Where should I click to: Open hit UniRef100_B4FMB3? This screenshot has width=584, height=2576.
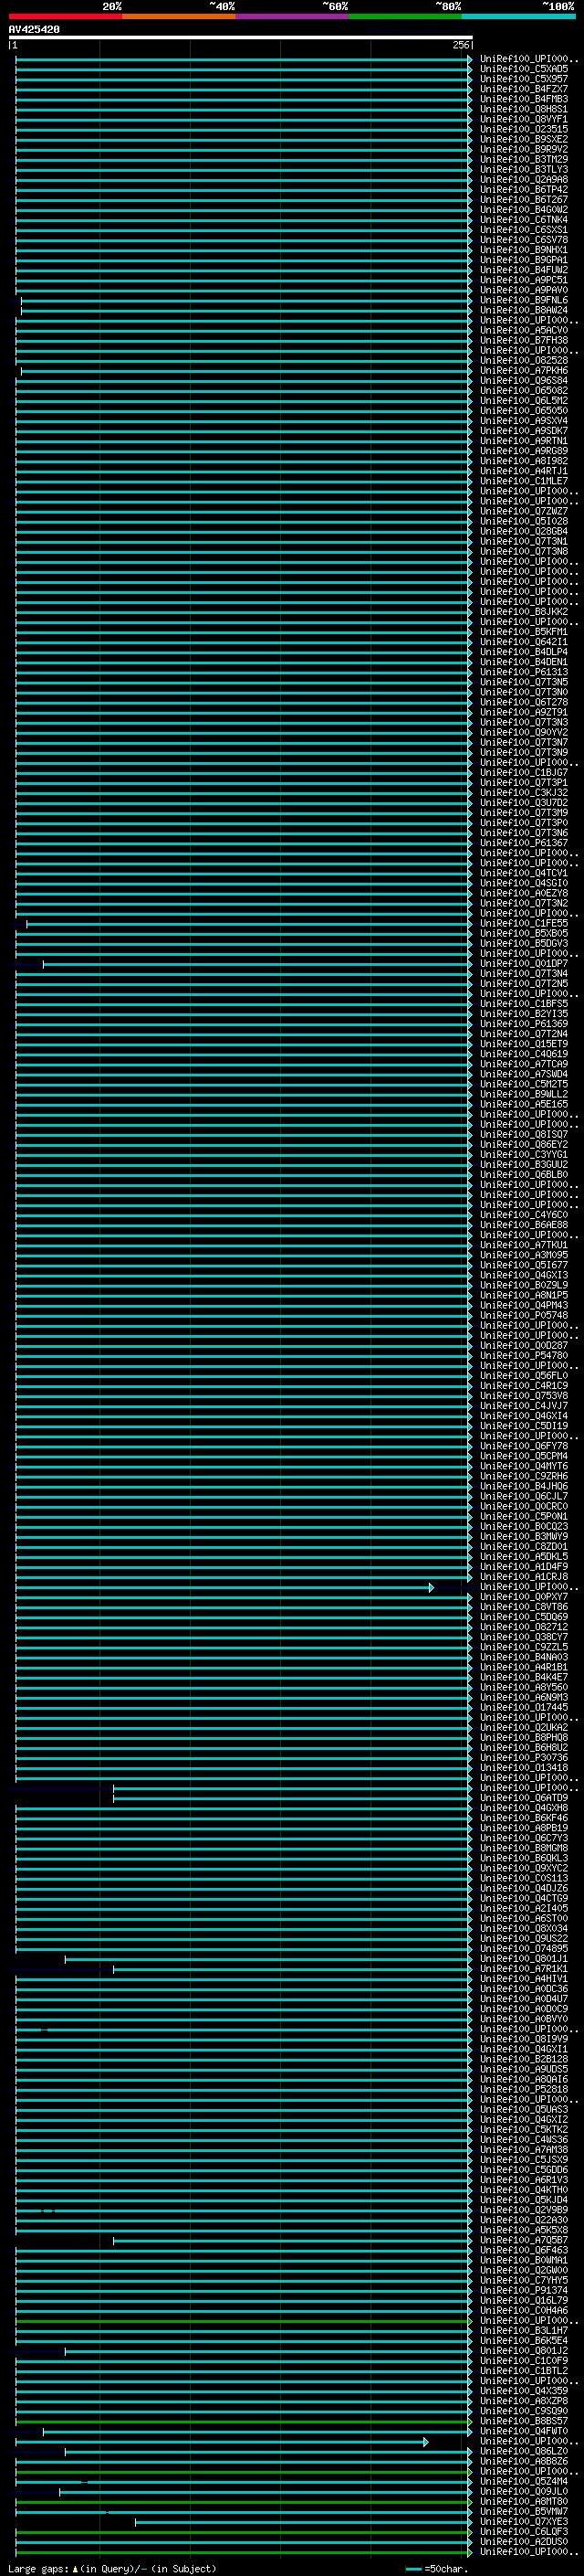coord(524,99)
